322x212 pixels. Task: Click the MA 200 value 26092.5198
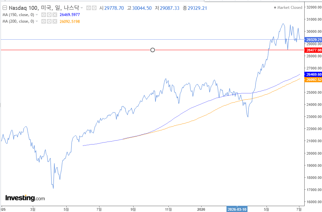(70, 21)
